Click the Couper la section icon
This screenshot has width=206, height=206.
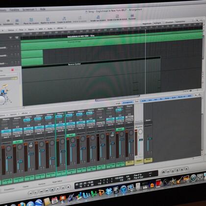click(x=64, y=19)
